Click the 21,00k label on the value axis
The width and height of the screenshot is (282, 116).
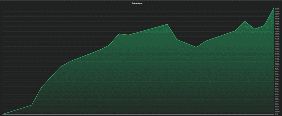coord(277,9)
